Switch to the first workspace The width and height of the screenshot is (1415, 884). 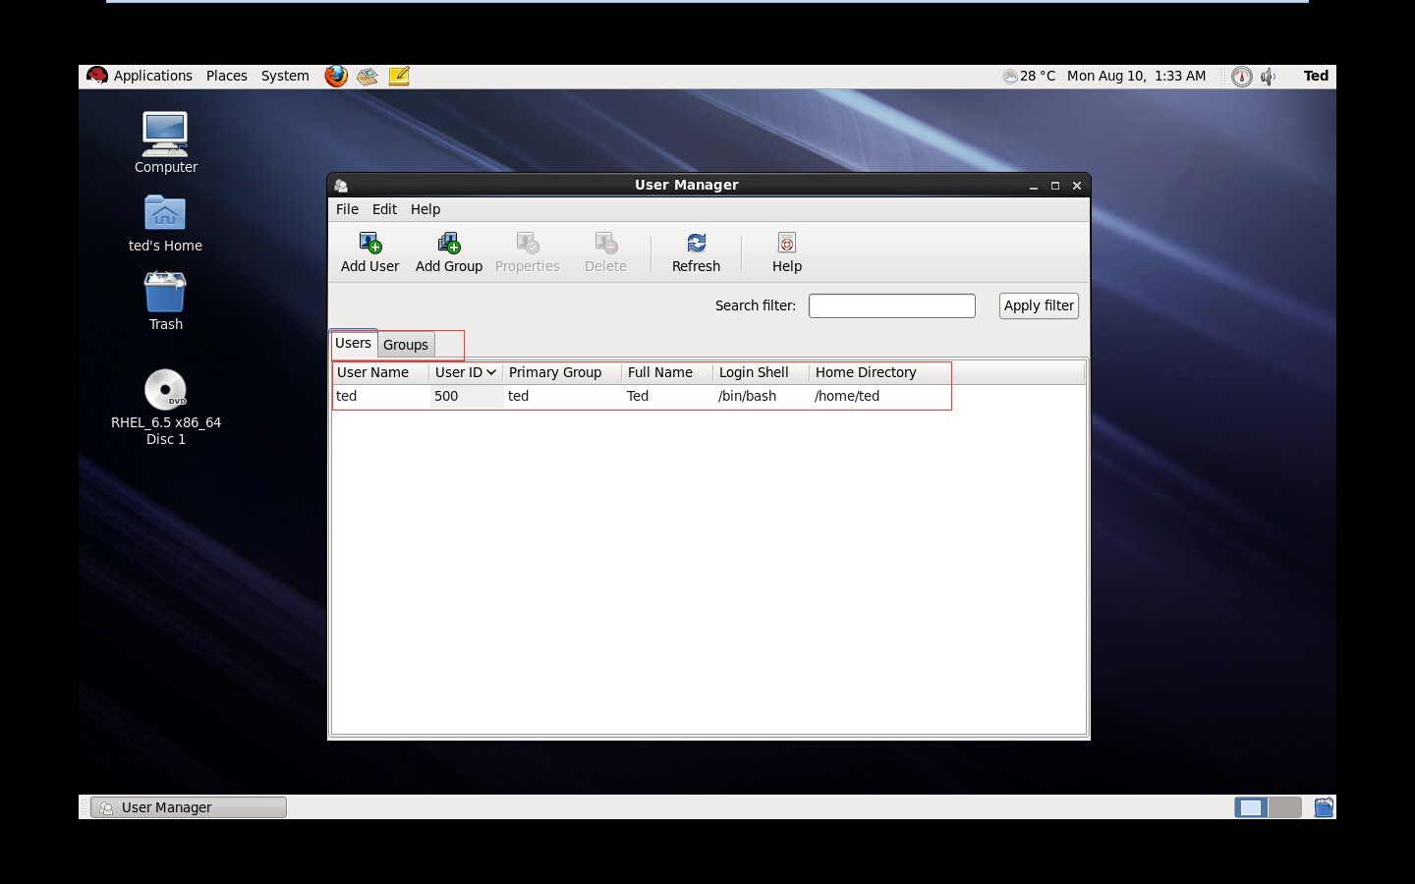tap(1251, 807)
